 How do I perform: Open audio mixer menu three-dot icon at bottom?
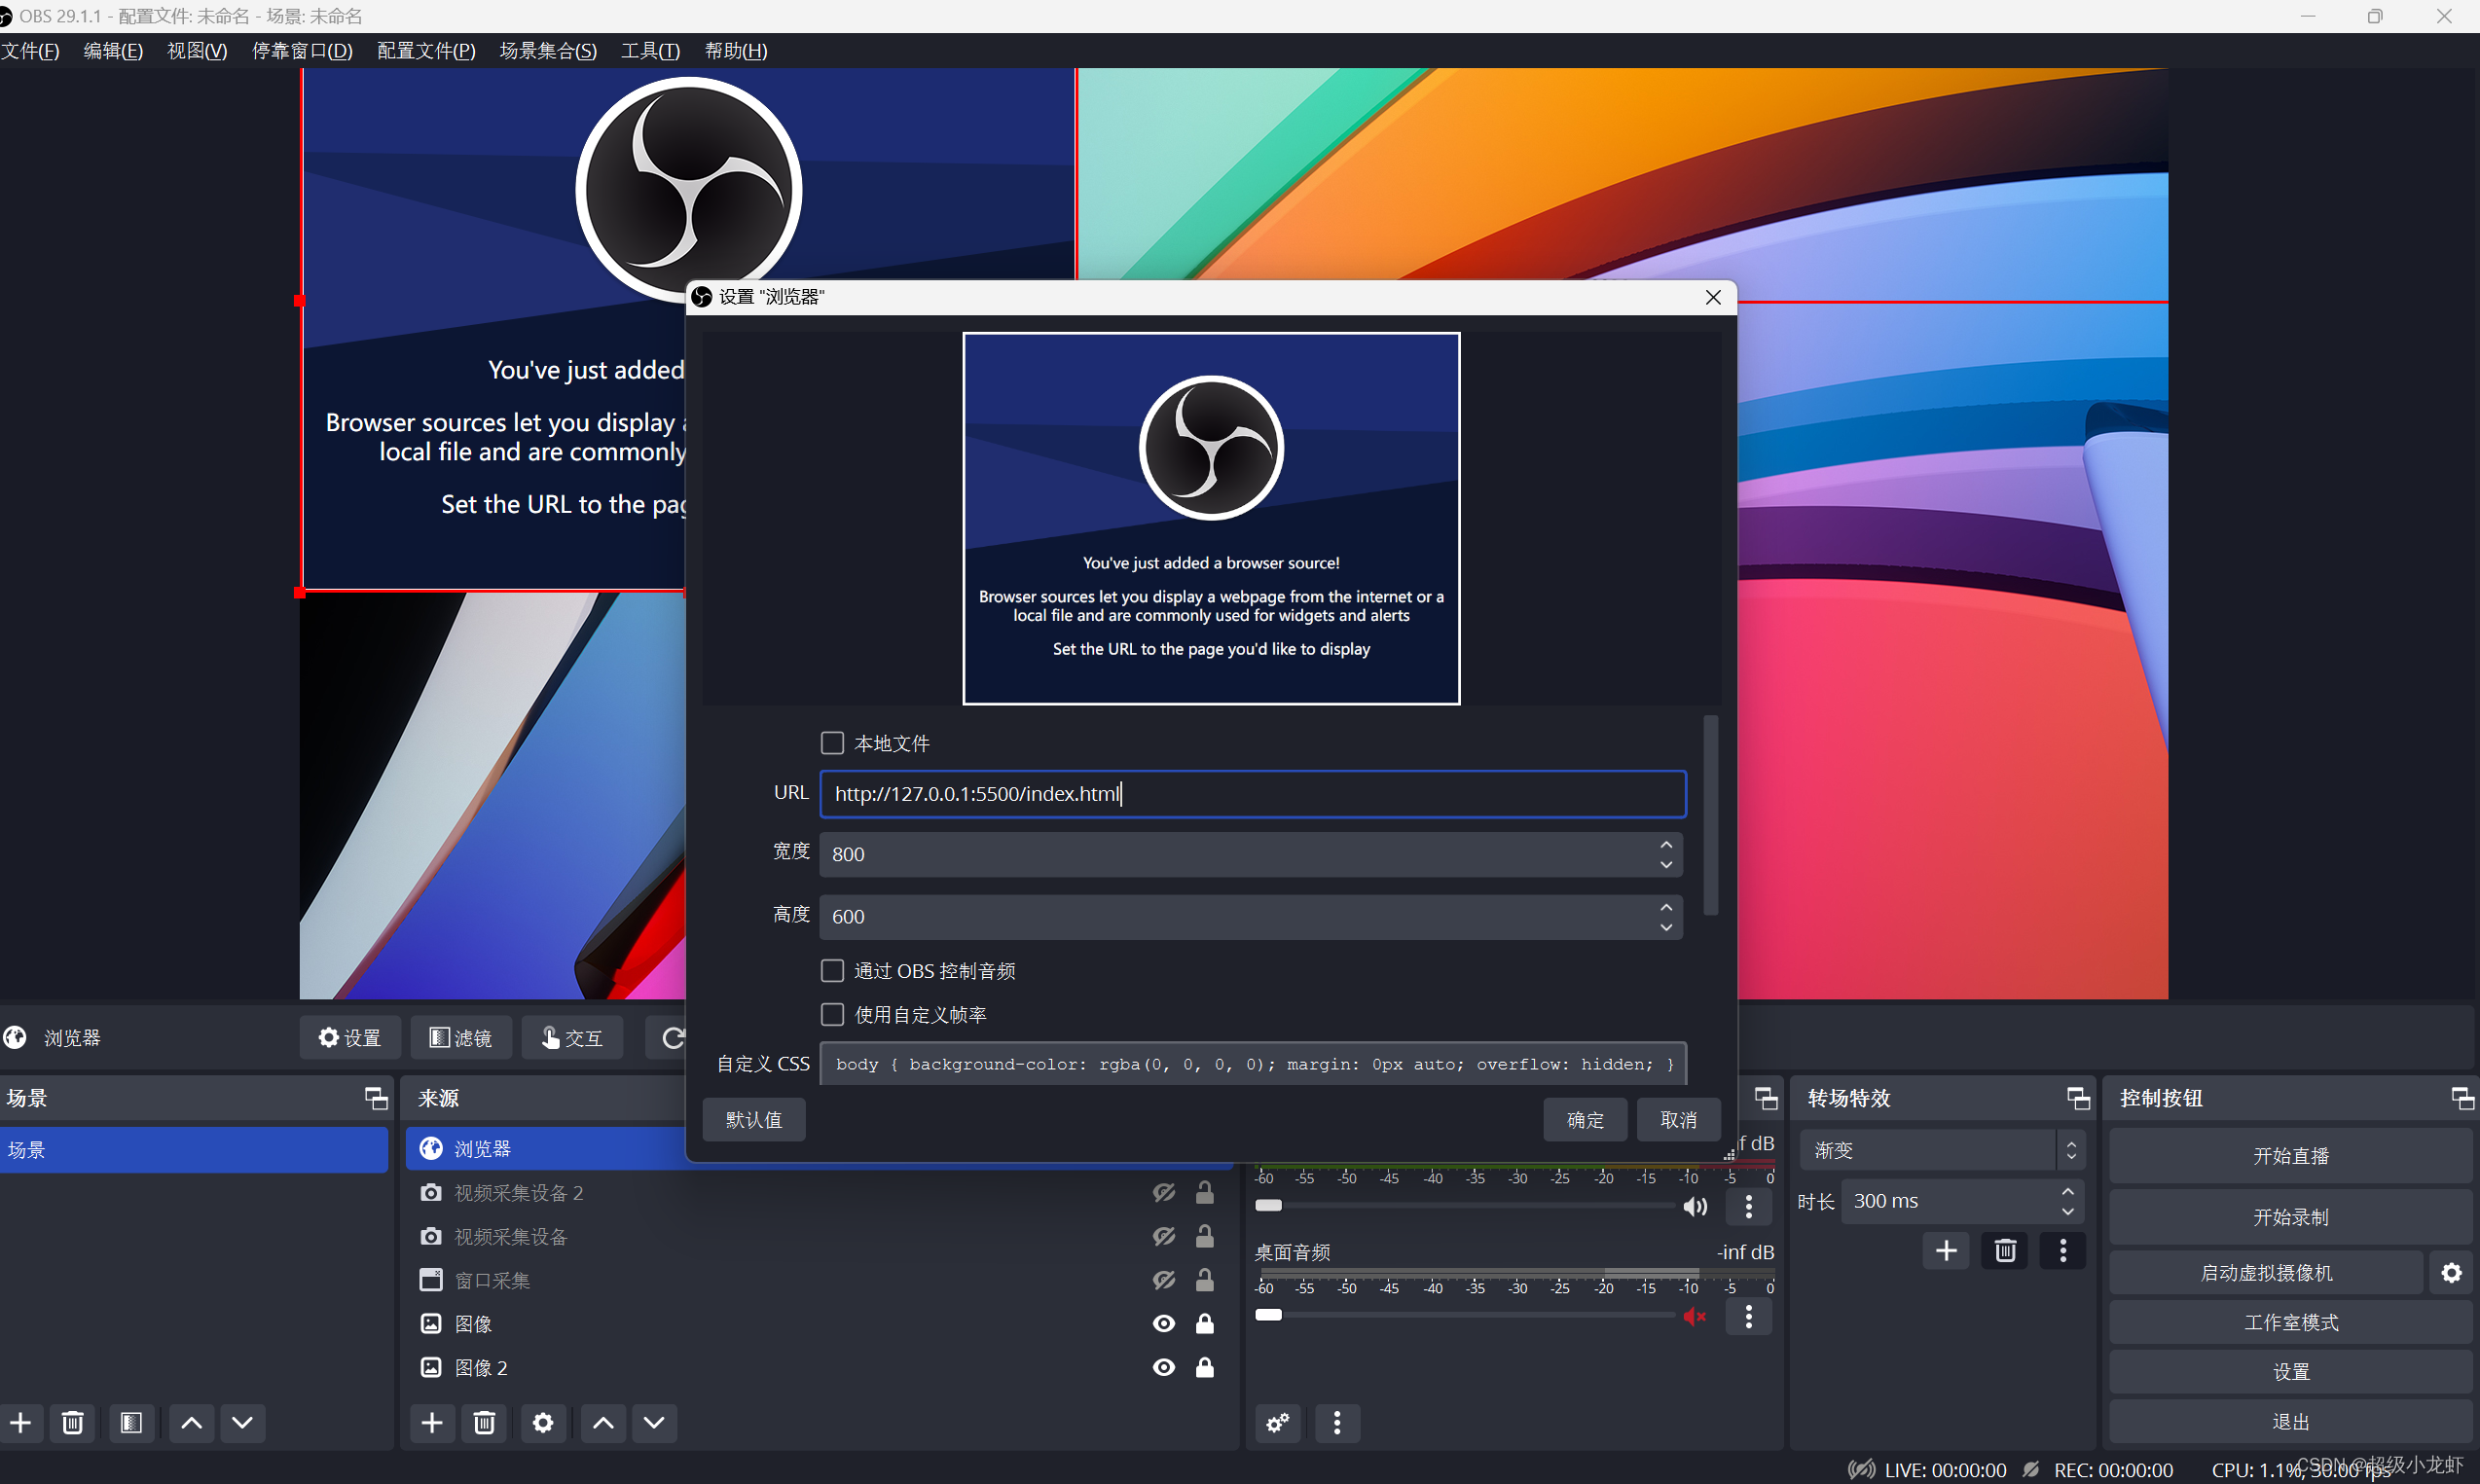(1337, 1422)
